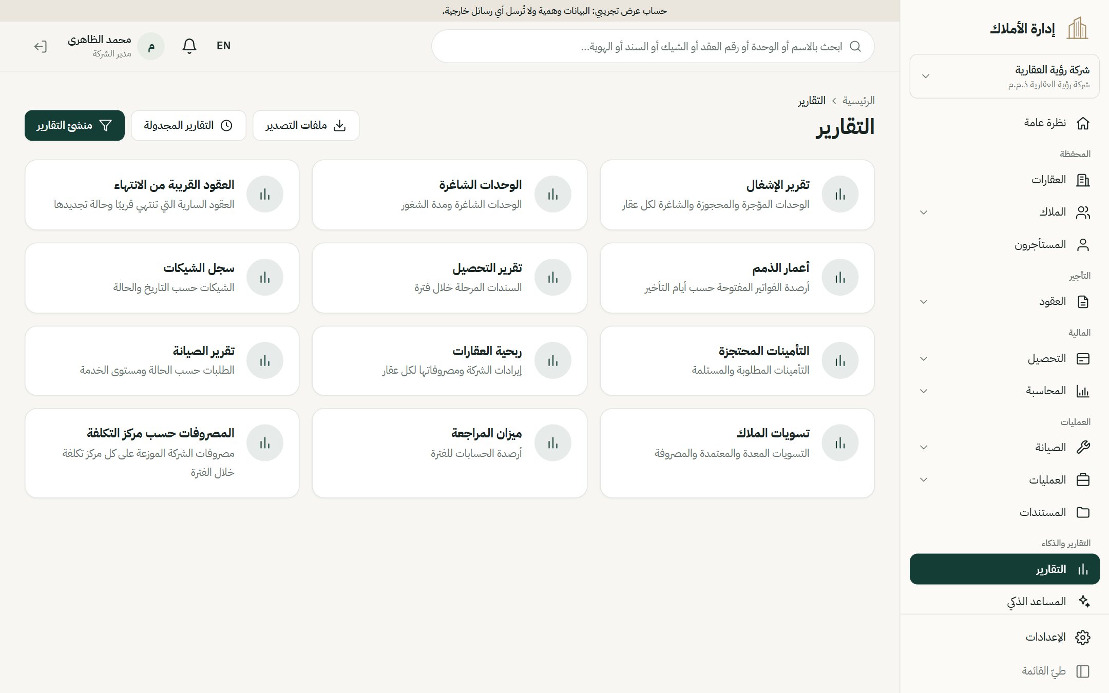Expand the الملاك sidebar submenu

tap(924, 213)
